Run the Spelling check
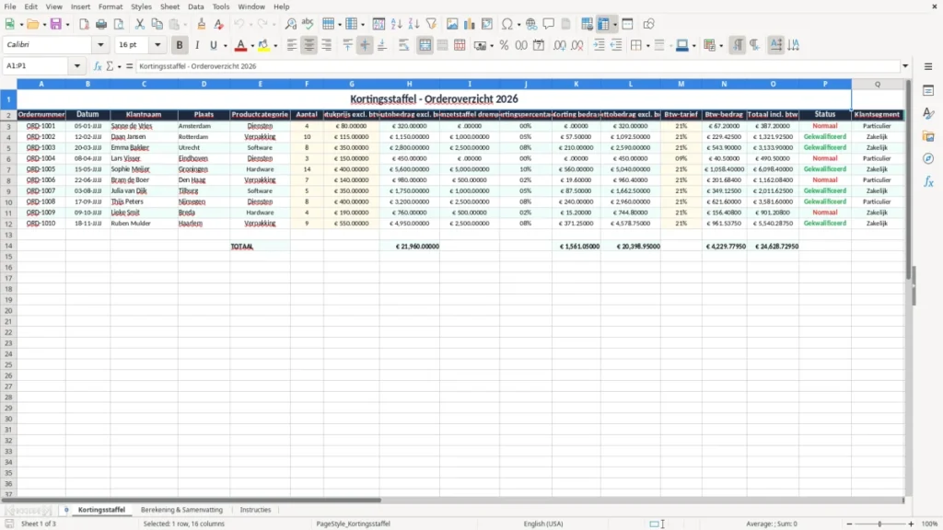 click(x=308, y=24)
